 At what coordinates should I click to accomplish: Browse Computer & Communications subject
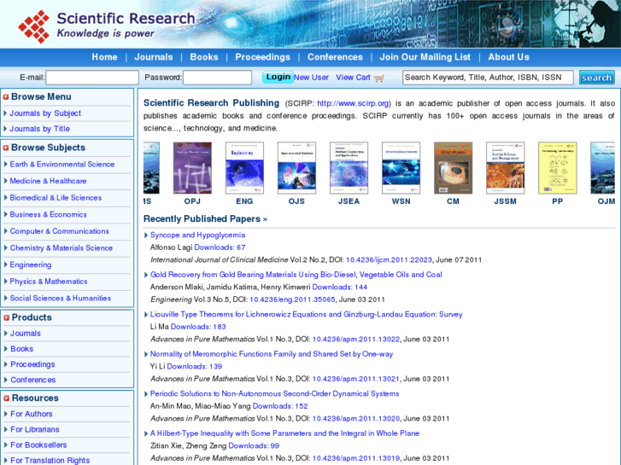[x=60, y=231]
